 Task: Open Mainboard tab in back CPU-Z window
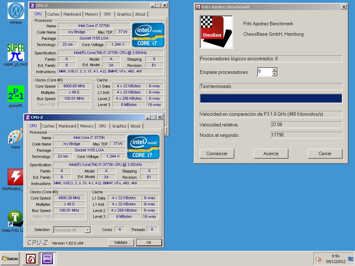pyautogui.click(x=72, y=14)
